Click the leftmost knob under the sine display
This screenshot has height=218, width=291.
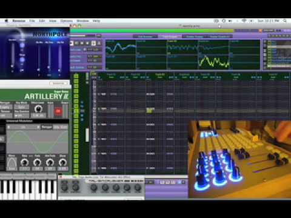tap(24, 162)
